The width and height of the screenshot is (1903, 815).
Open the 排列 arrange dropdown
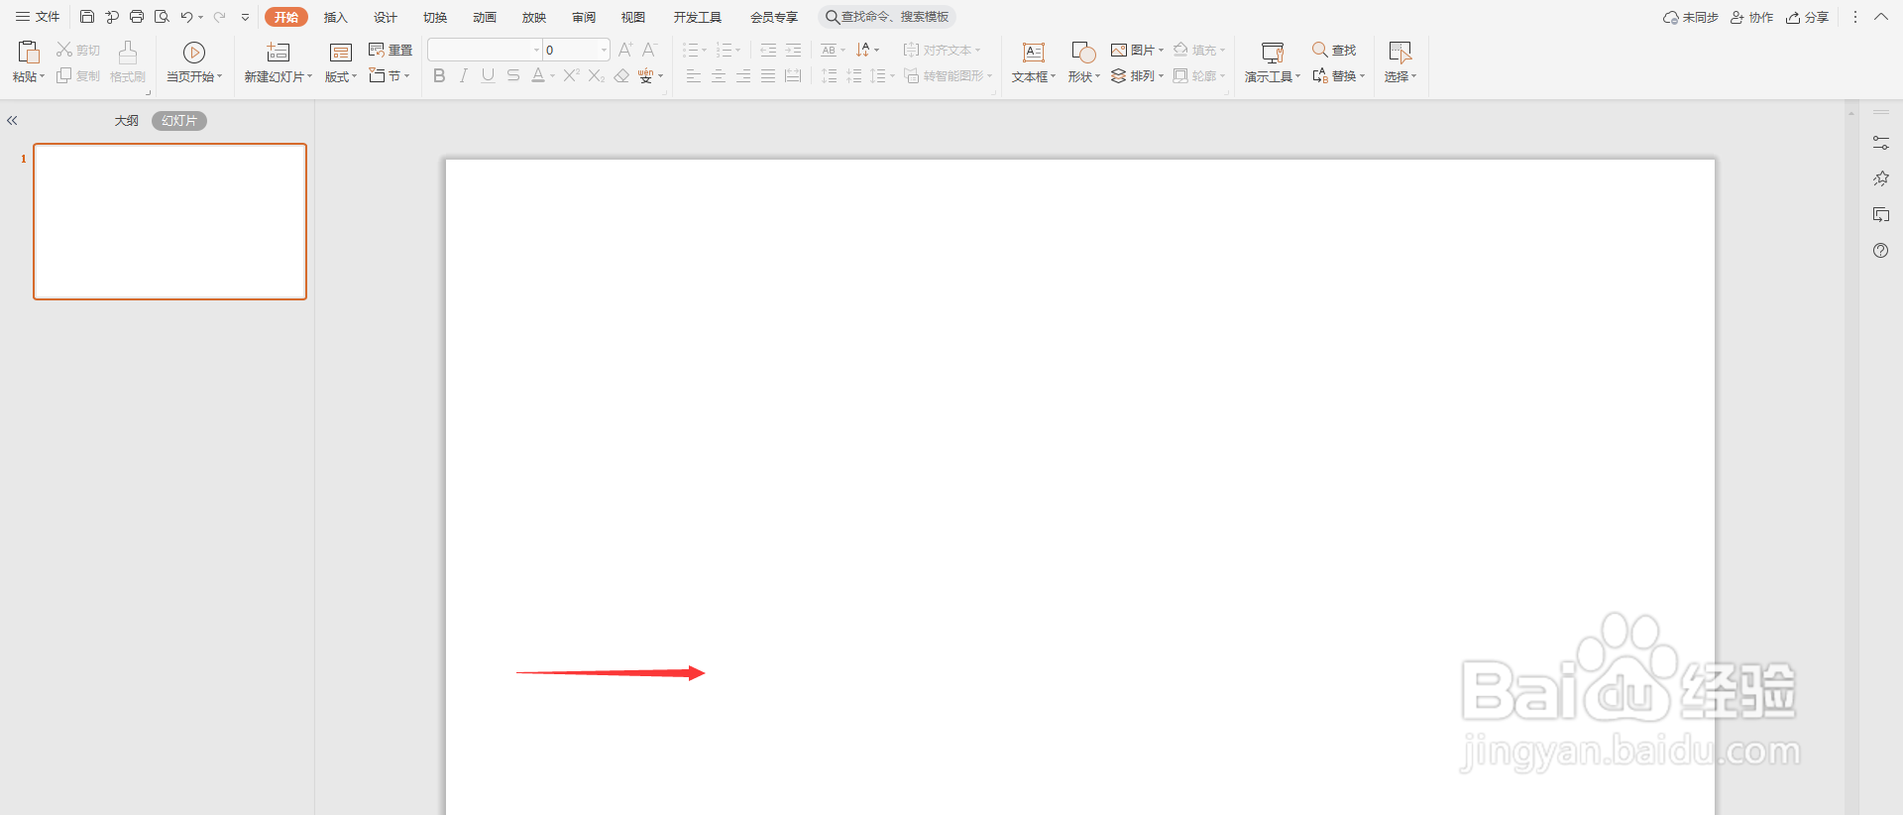click(1137, 75)
